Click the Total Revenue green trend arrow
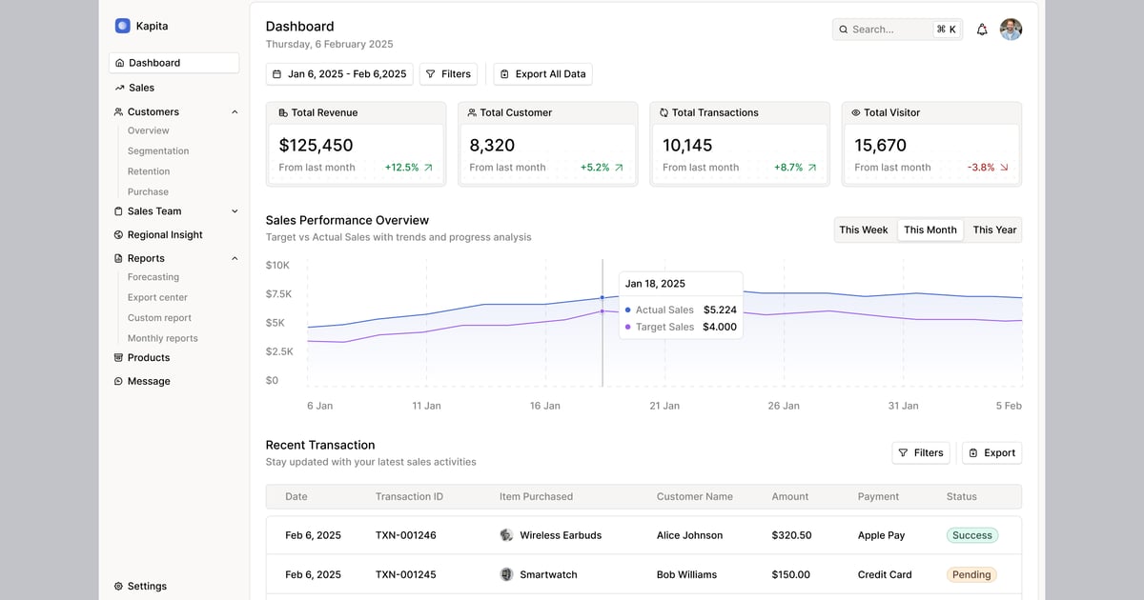Screen dimensions: 1144x600 click(x=428, y=168)
